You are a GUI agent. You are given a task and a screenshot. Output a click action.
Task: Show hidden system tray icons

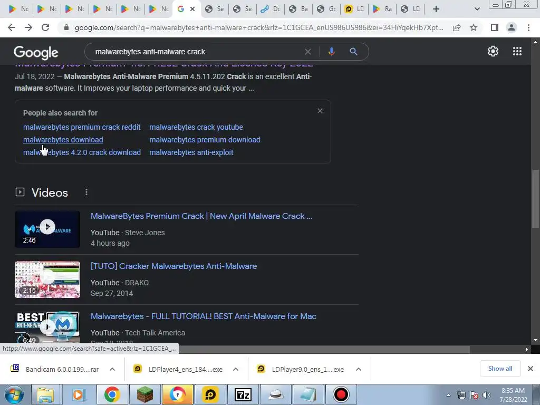(448, 395)
